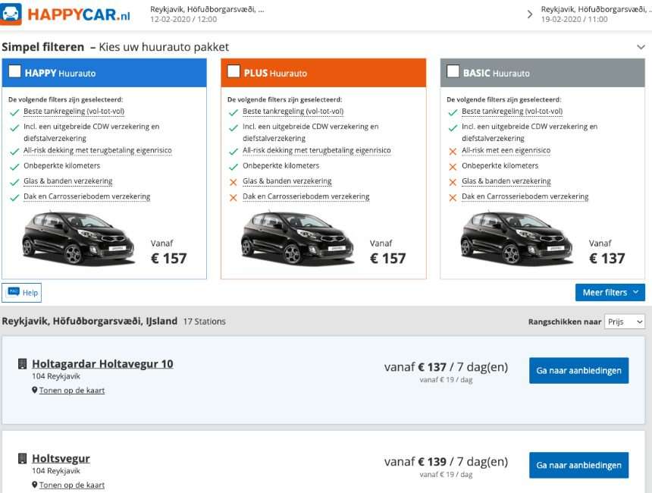Click map pin icon under Holtsvegur
The height and width of the screenshot is (493, 652).
tap(35, 485)
